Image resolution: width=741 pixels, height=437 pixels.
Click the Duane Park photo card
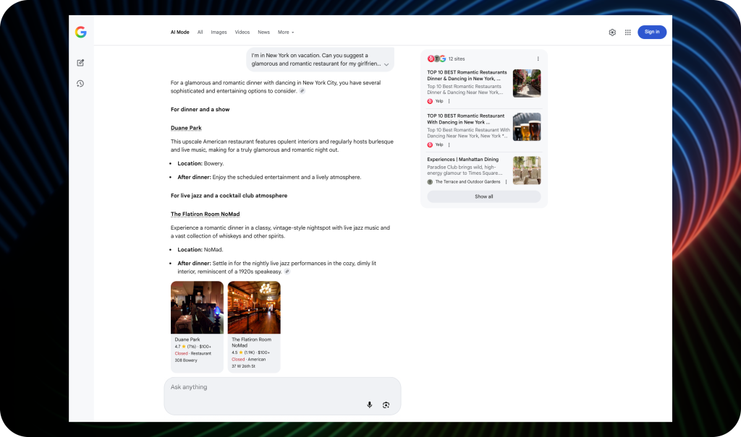click(197, 308)
